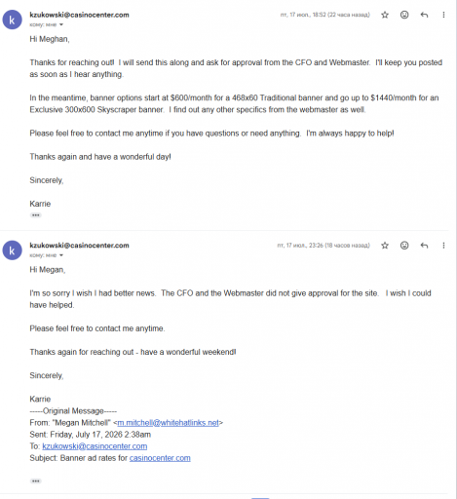Click sender avatar of first email
This screenshot has height=499, width=457.
[12, 19]
